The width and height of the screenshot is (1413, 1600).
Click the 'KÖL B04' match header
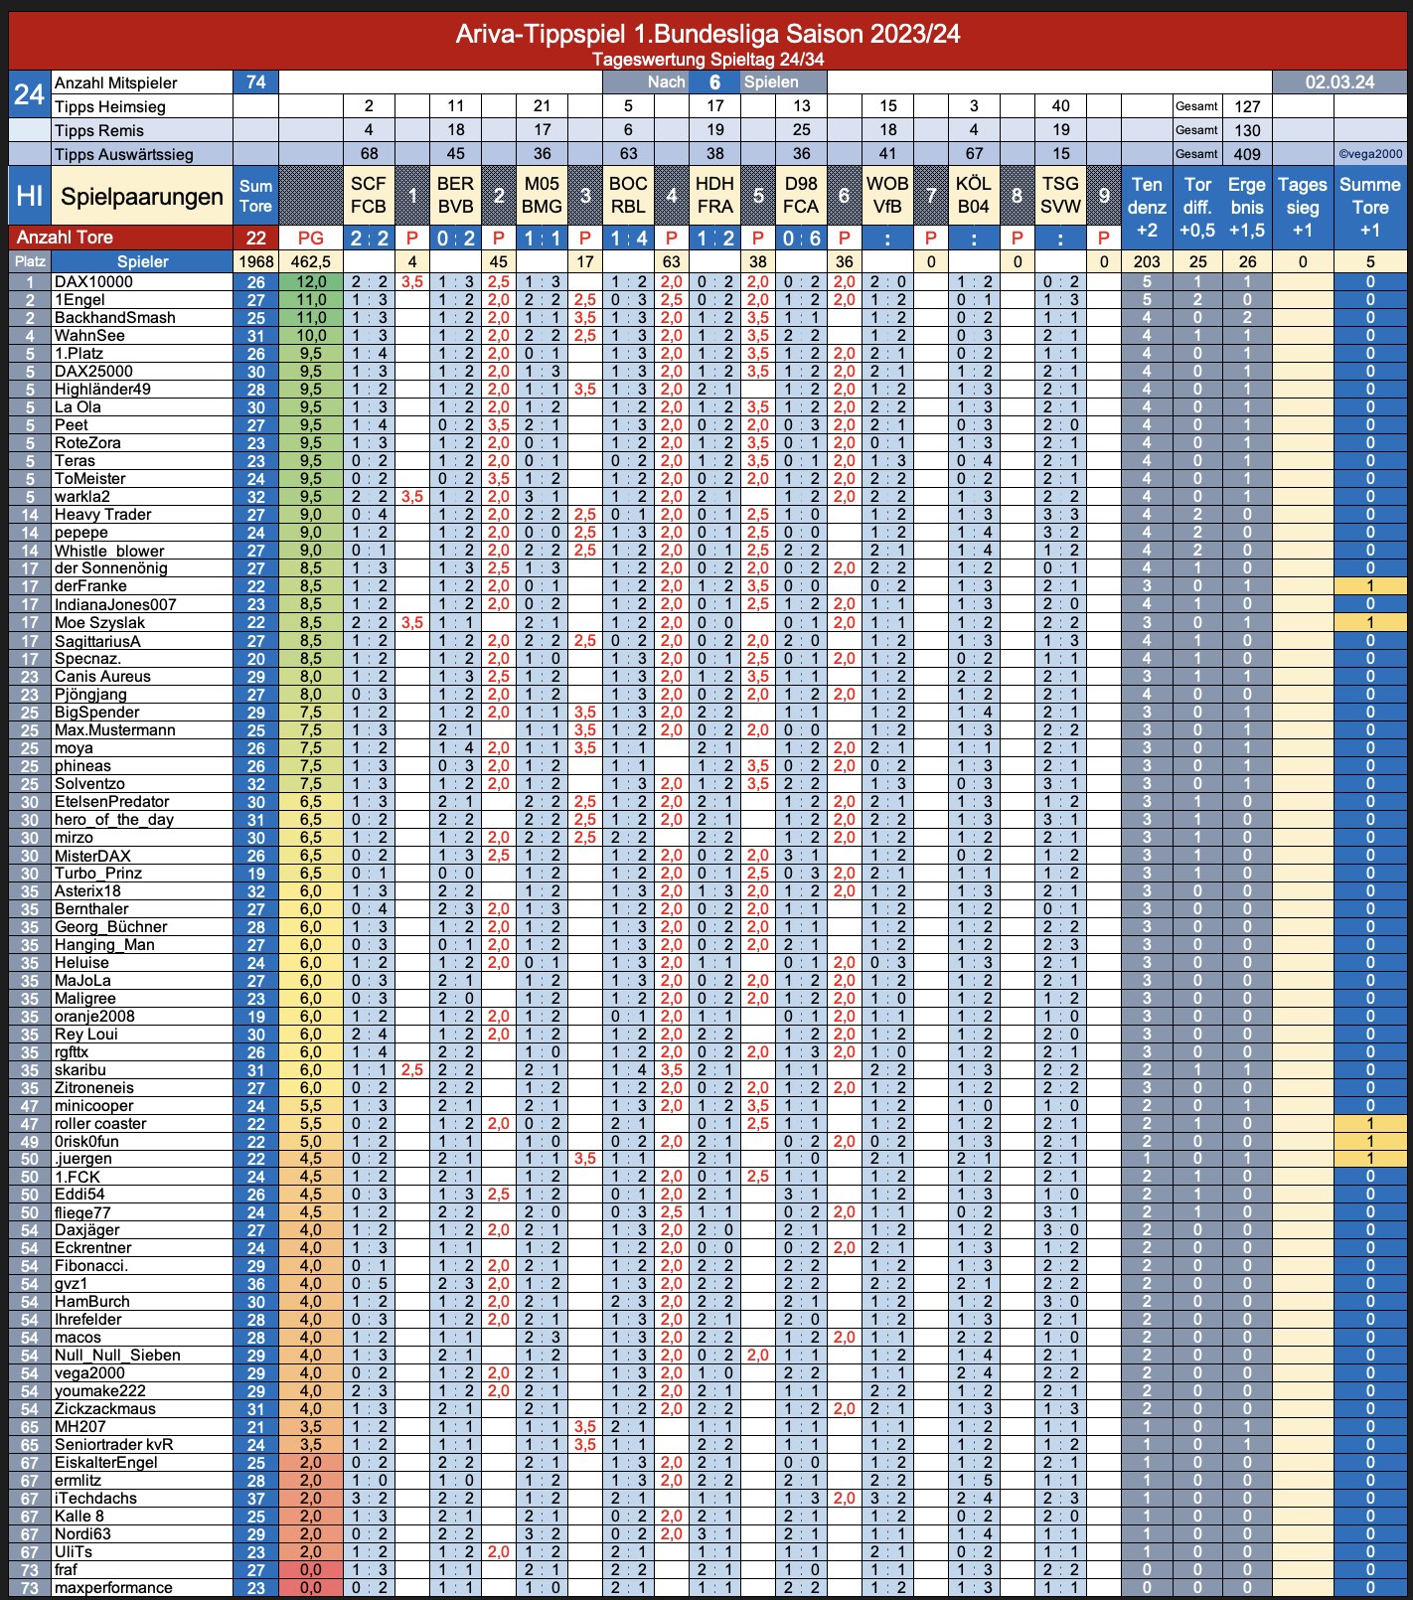point(974,196)
